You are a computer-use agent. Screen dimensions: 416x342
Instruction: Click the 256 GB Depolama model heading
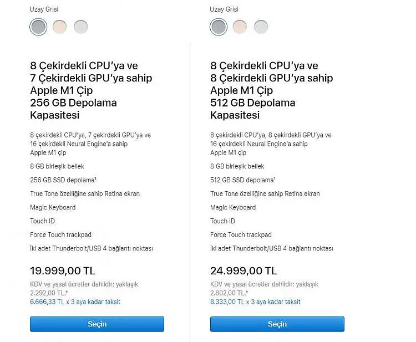click(91, 90)
